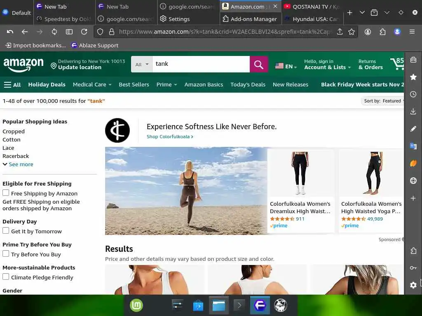Open sidebar globe icon

pos(413,181)
